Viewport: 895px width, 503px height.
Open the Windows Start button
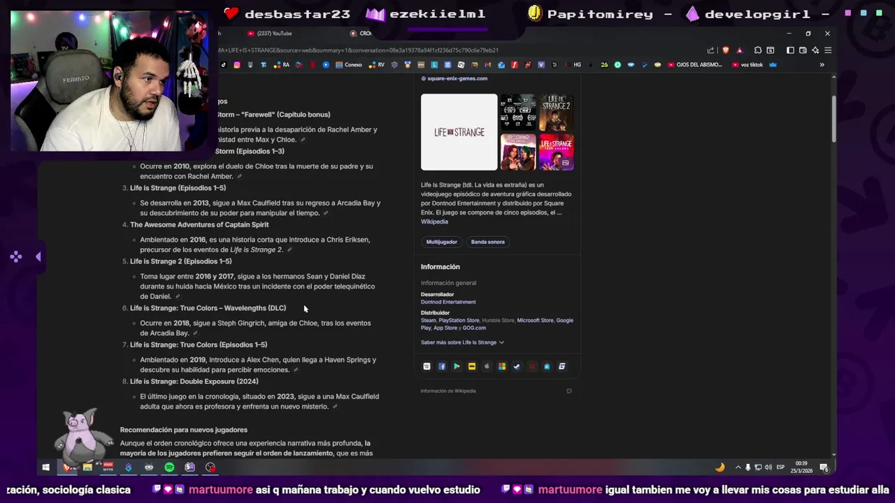tap(45, 467)
